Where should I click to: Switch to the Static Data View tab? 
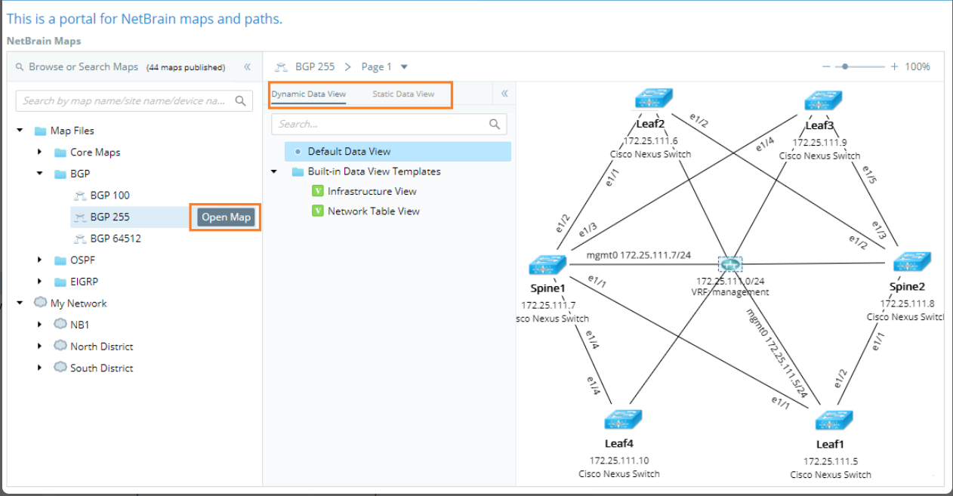click(x=403, y=94)
